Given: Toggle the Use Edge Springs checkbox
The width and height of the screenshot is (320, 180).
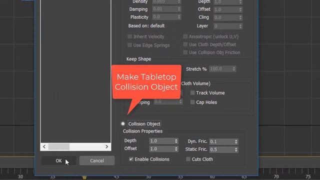Looking at the screenshot, I should (x=130, y=45).
